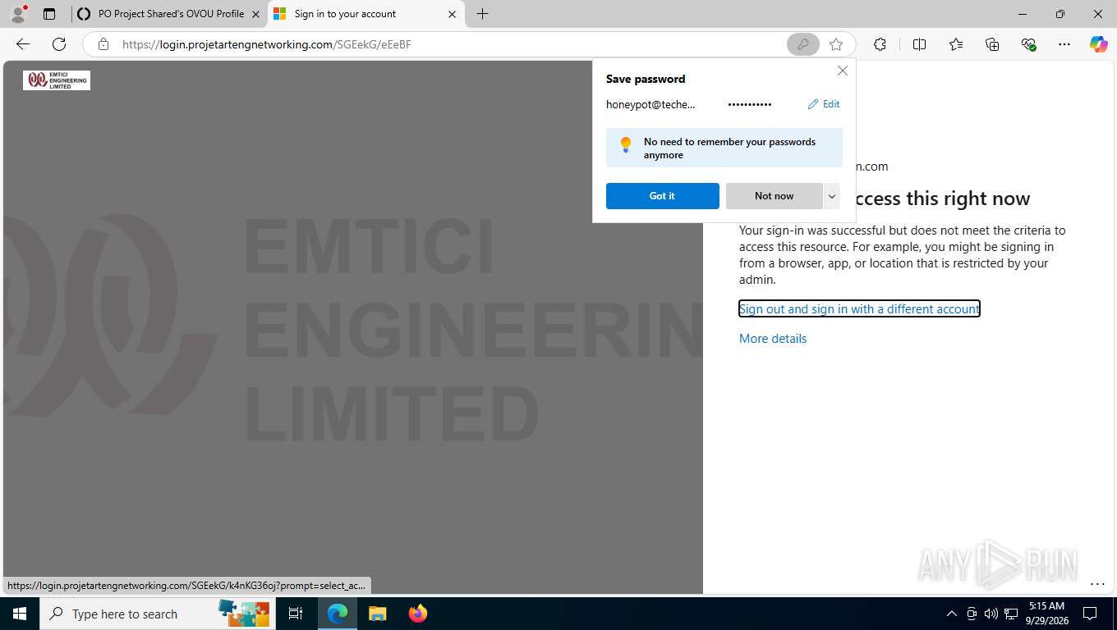The image size is (1117, 630).
Task: Click the taskbar search box
Action: (156, 614)
